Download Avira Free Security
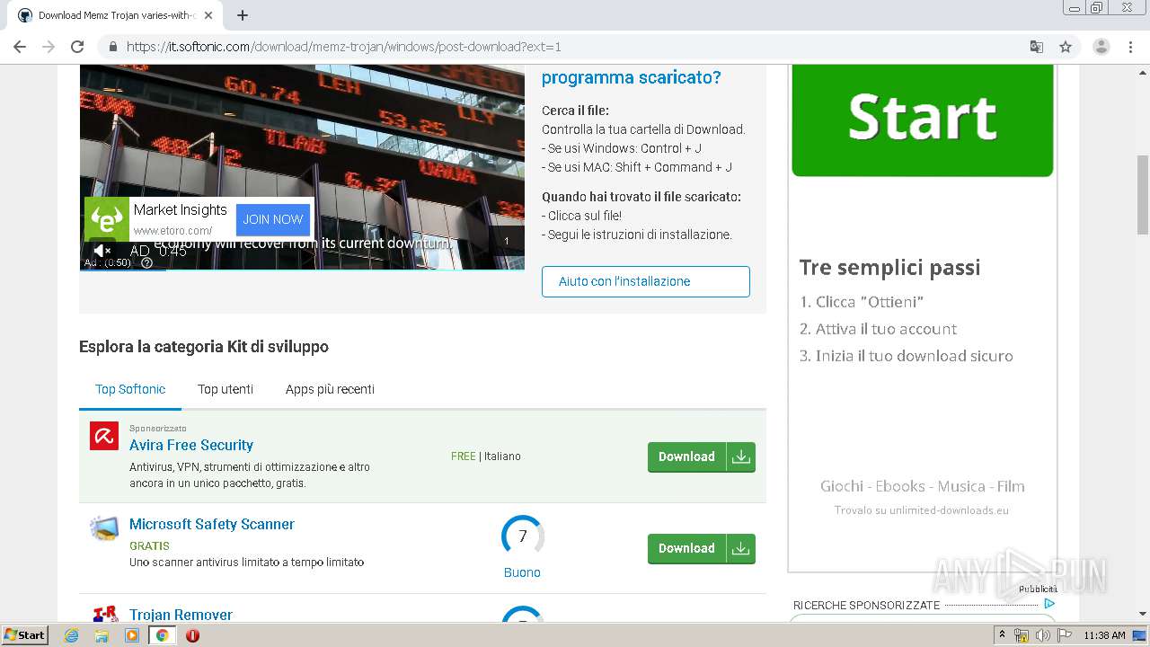Viewport: 1150px width, 647px height. coord(686,456)
